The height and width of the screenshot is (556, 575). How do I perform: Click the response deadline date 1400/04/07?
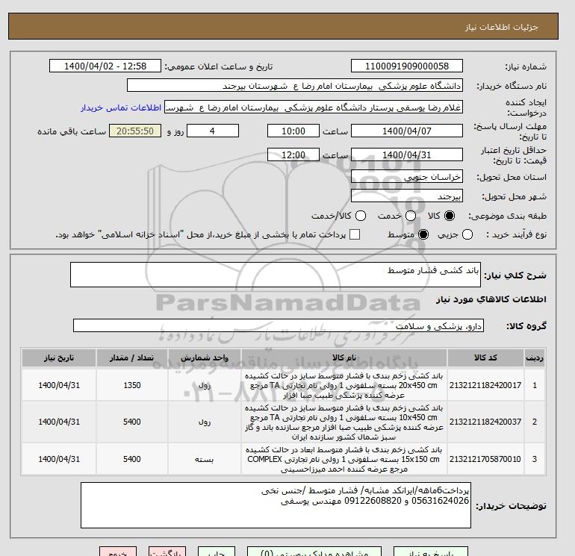[x=407, y=131]
